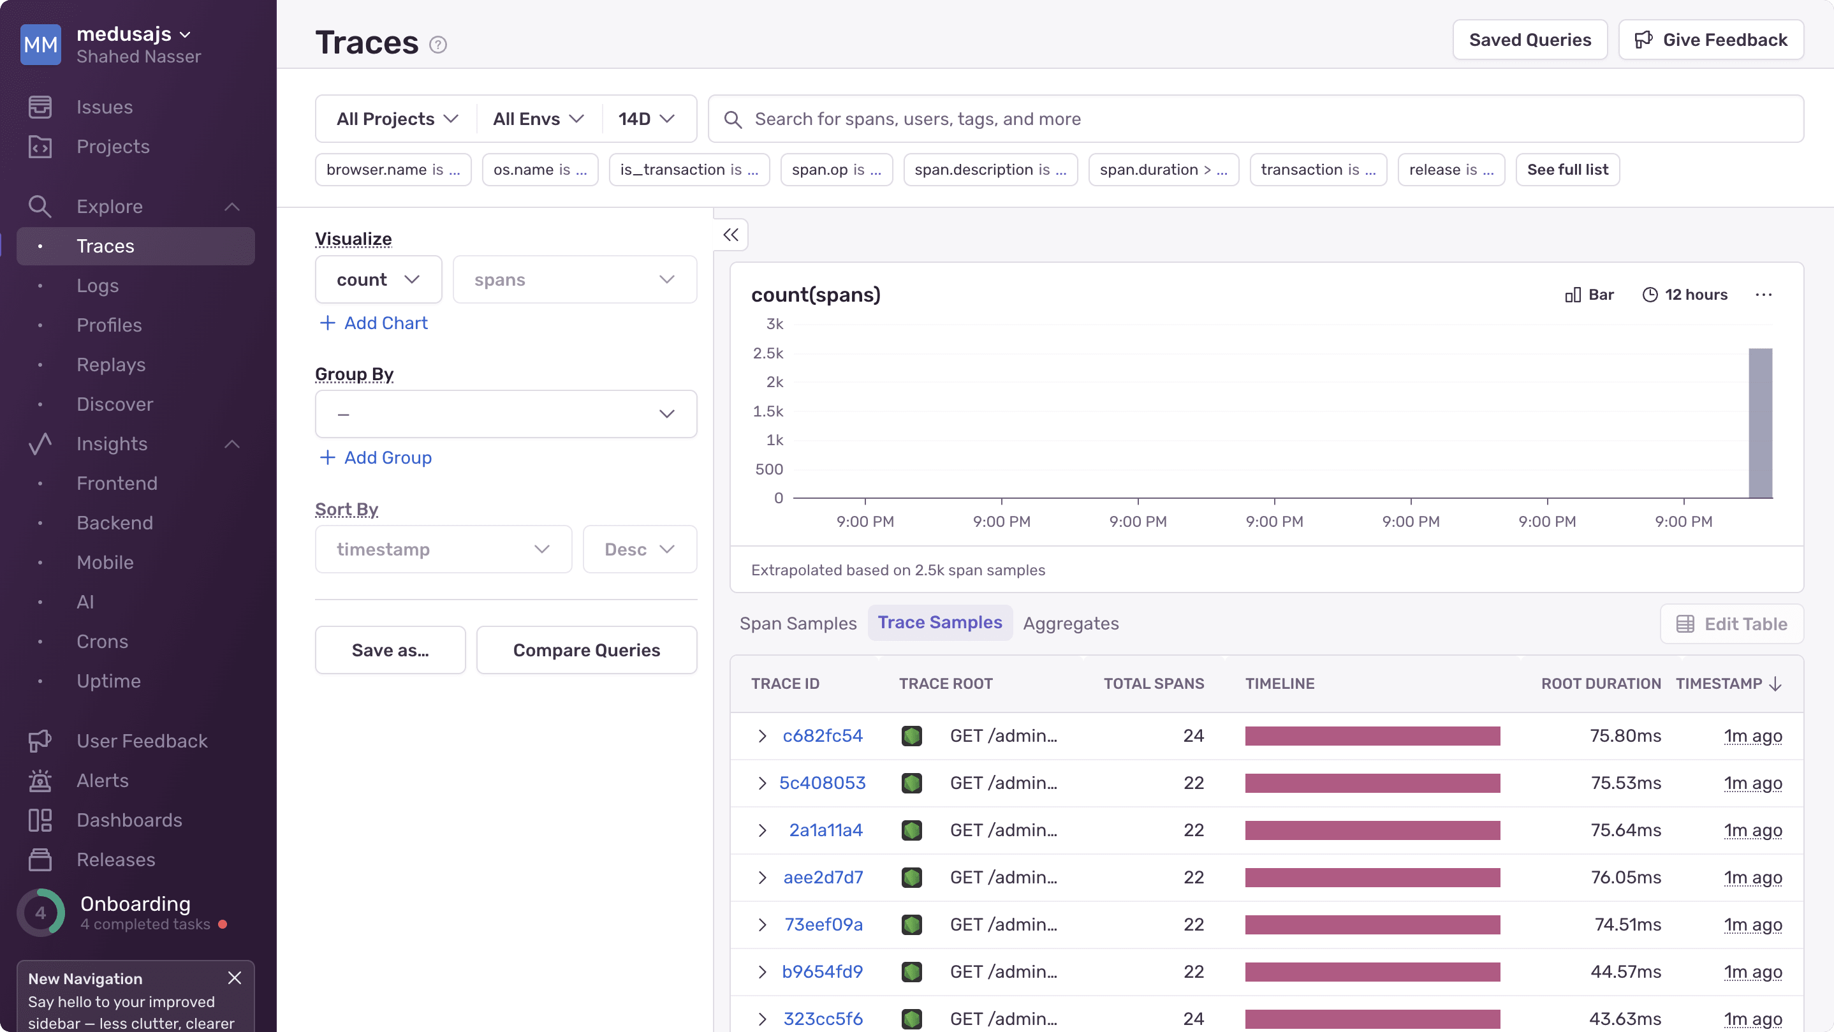Open Releases via the package icon

point(41,860)
